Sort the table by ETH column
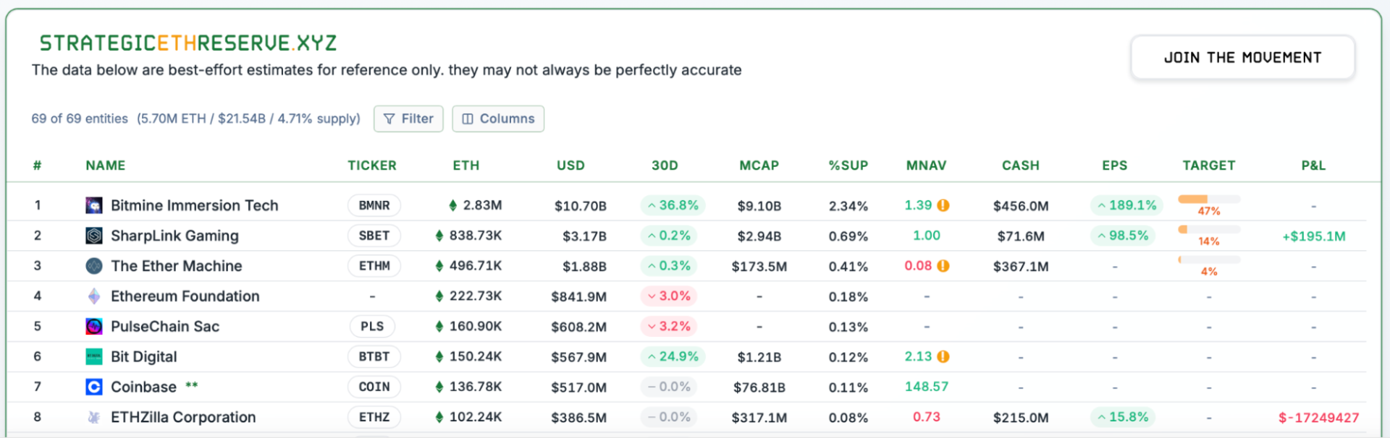1390x438 pixels. click(x=466, y=166)
